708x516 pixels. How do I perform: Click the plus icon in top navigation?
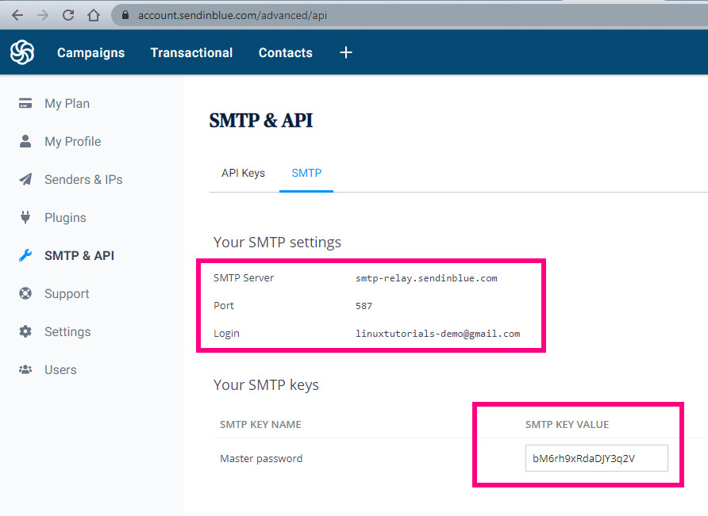pos(346,52)
